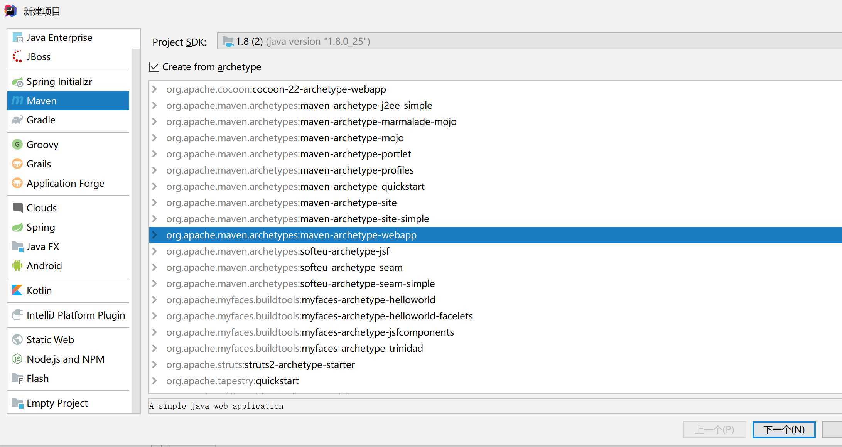Click the 上一个(P) previous button

point(714,430)
